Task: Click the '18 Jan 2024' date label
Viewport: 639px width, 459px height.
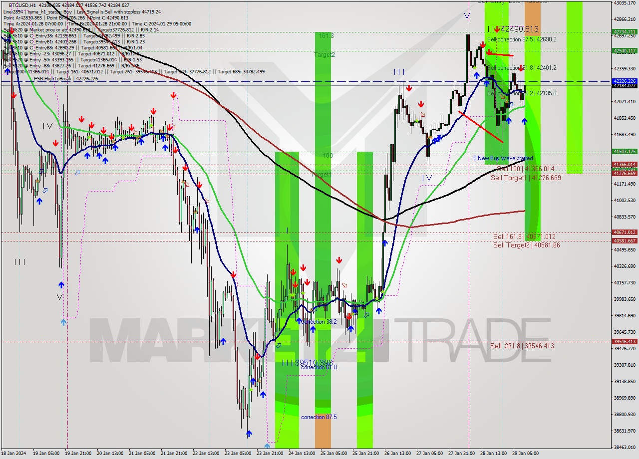Action: point(14,454)
